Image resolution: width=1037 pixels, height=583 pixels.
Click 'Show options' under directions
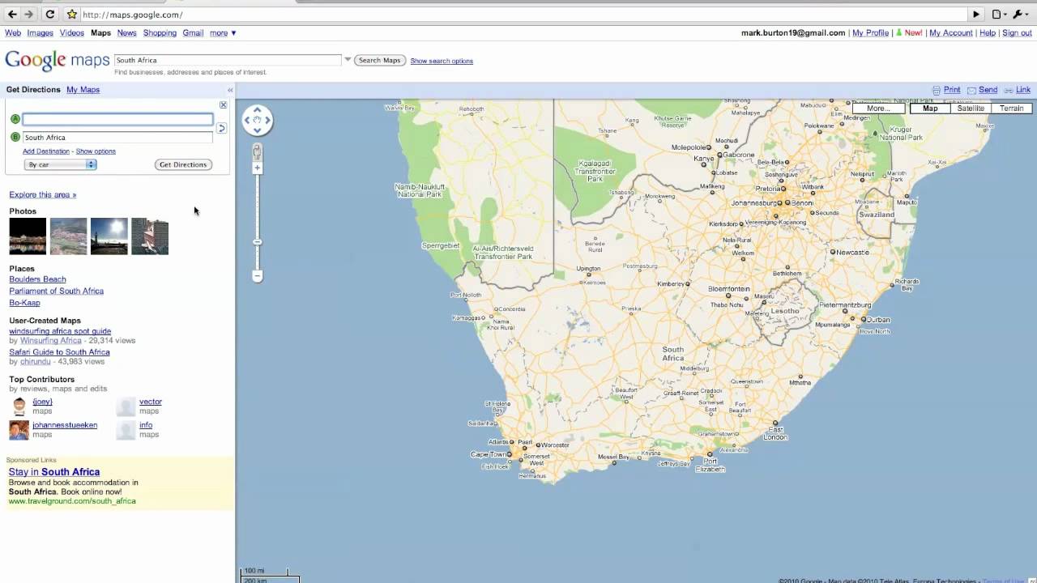point(96,151)
